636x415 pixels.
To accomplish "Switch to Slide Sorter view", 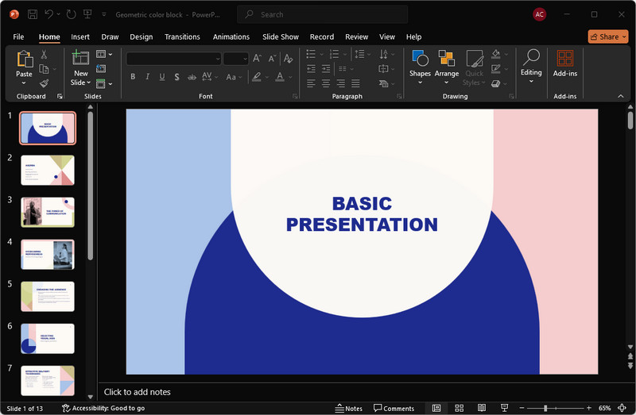I will coord(460,408).
